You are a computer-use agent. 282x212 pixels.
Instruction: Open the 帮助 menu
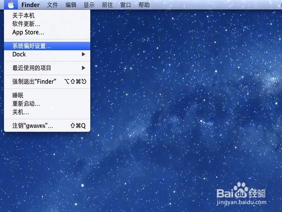coord(144,5)
